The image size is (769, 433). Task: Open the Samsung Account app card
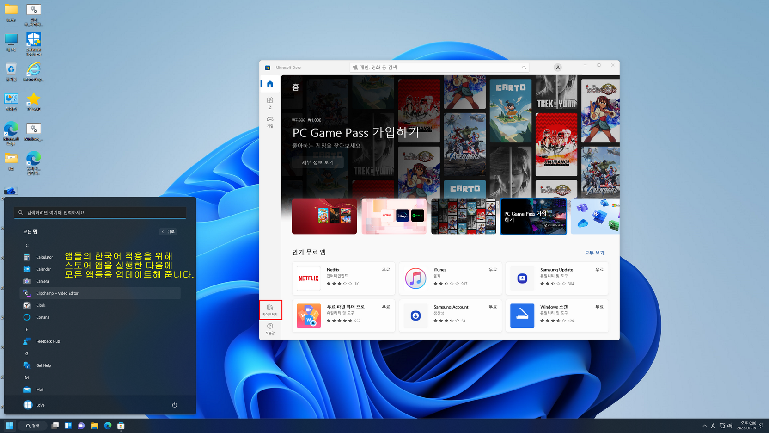point(450,315)
